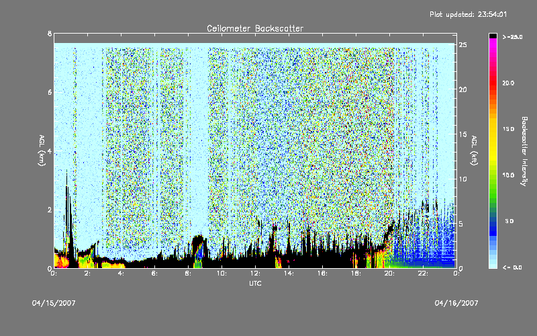Image resolution: width=537 pixels, height=336 pixels.
Task: Click the '04/16/2007' end date
Action: (x=456, y=303)
